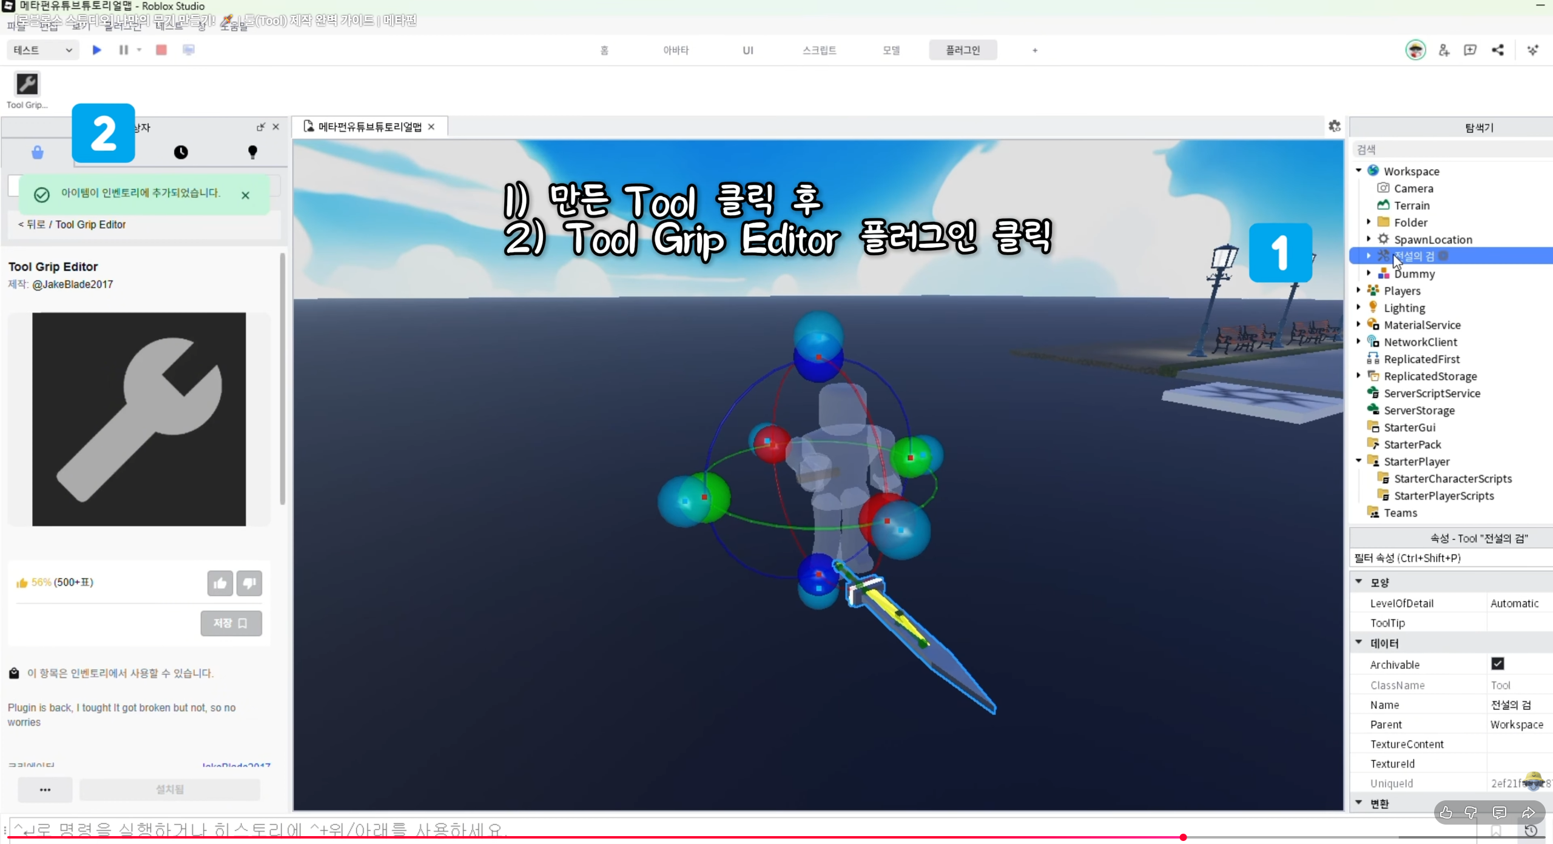Click the thumbs down rating button

pos(249,583)
